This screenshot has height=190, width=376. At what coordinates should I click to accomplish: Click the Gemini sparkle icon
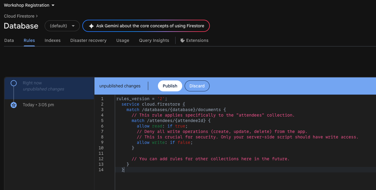point(91,26)
